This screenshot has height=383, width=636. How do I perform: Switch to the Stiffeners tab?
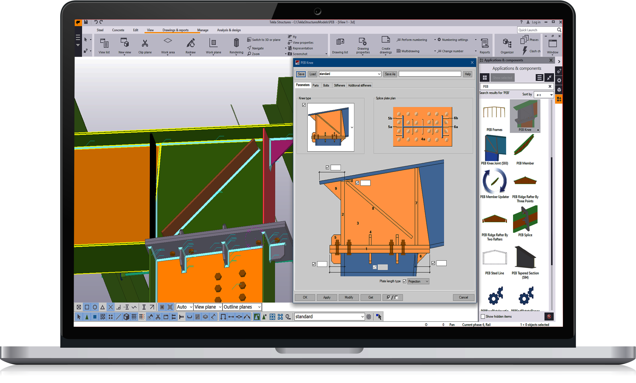click(339, 85)
